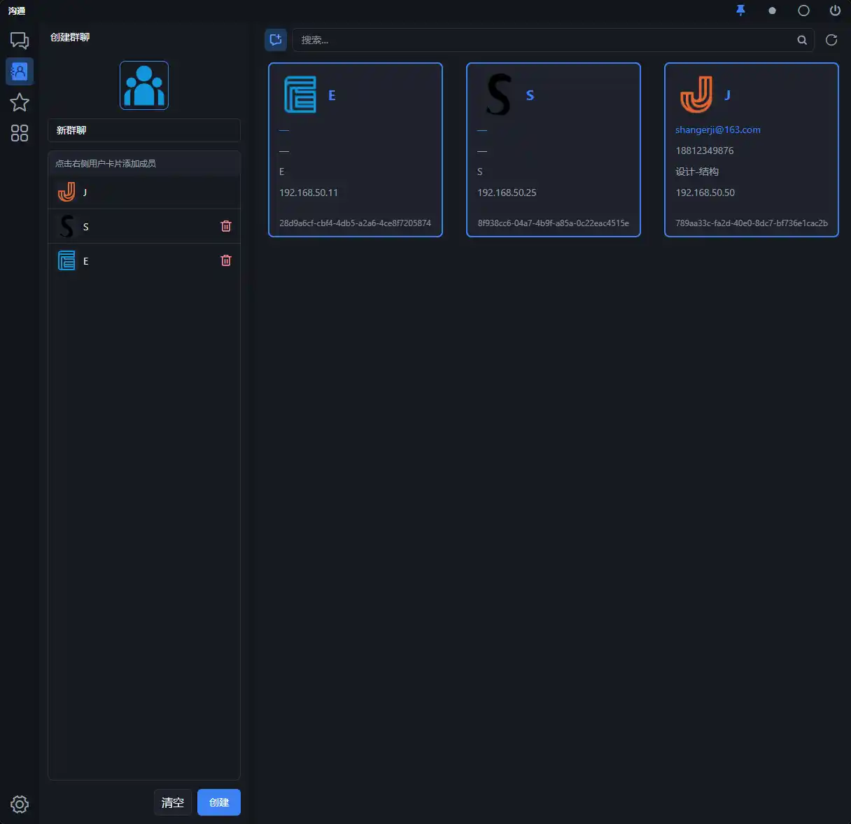Click the new group chat icon button
The width and height of the screenshot is (851, 824).
pyautogui.click(x=276, y=40)
